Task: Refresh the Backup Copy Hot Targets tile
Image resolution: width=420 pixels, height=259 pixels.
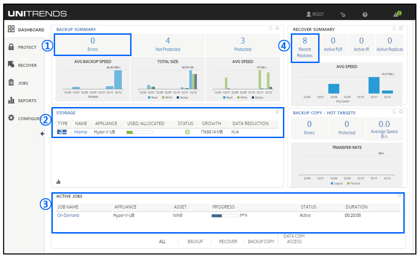Action: 394,112
